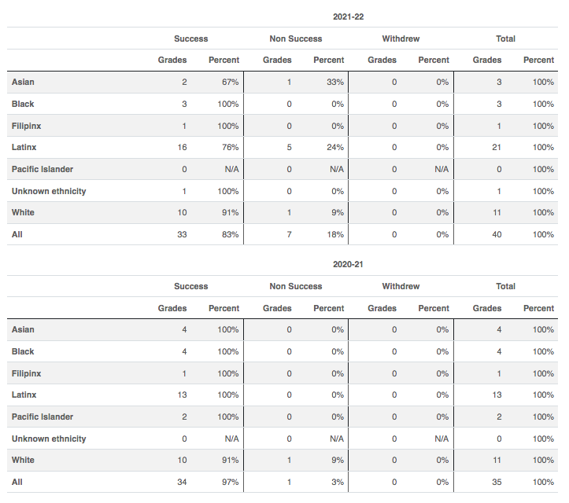Select Unknown ethnicity label in 2021-22 table
Screen dimensions: 569x503
49,191
